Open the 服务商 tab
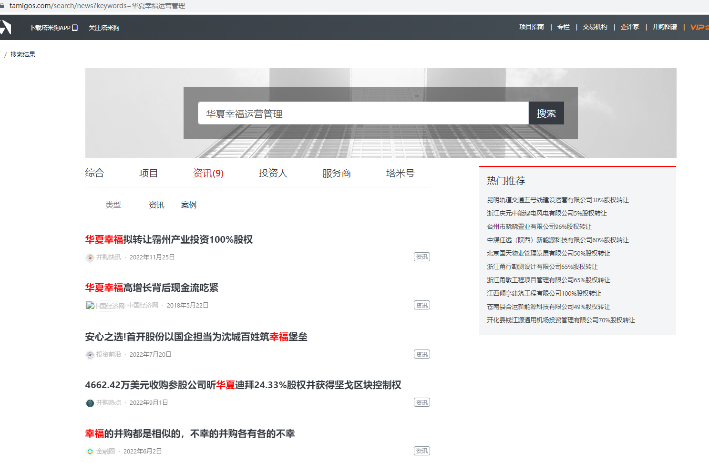 point(337,173)
